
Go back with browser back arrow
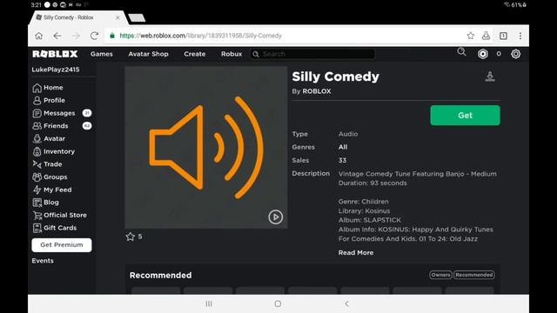(57, 36)
